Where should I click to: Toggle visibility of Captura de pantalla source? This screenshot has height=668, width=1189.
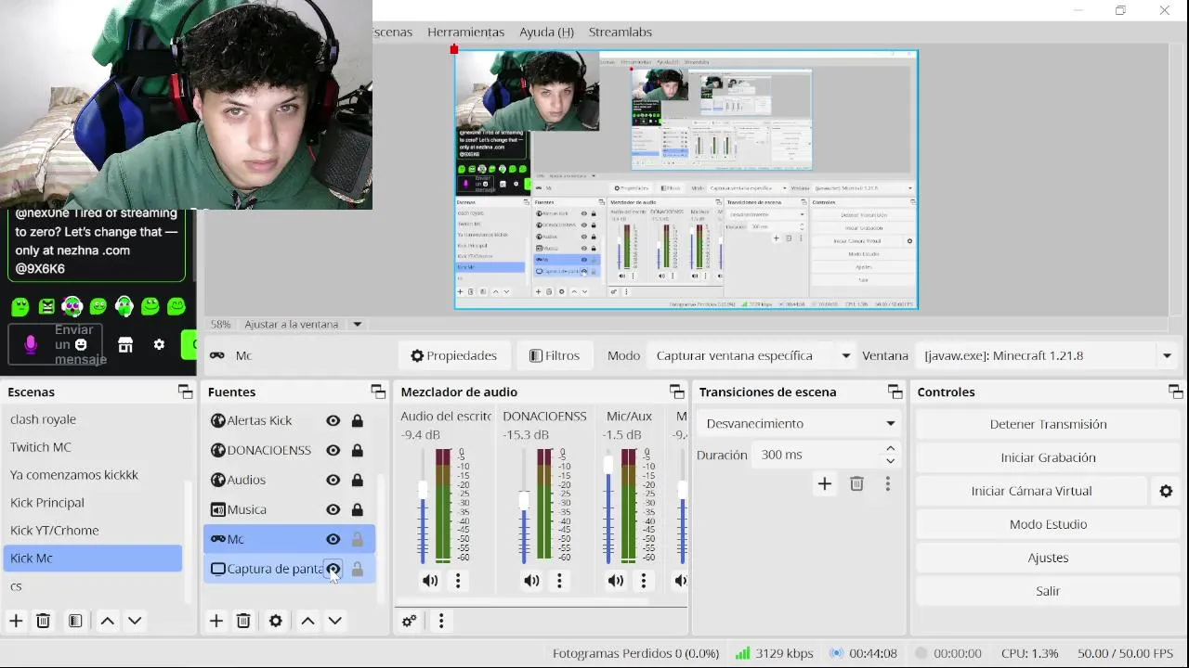click(333, 569)
